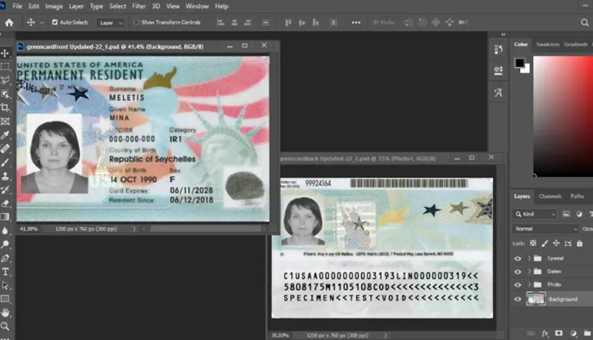593x340 pixels.
Task: Click the layer style fx button
Action: [x=545, y=333]
